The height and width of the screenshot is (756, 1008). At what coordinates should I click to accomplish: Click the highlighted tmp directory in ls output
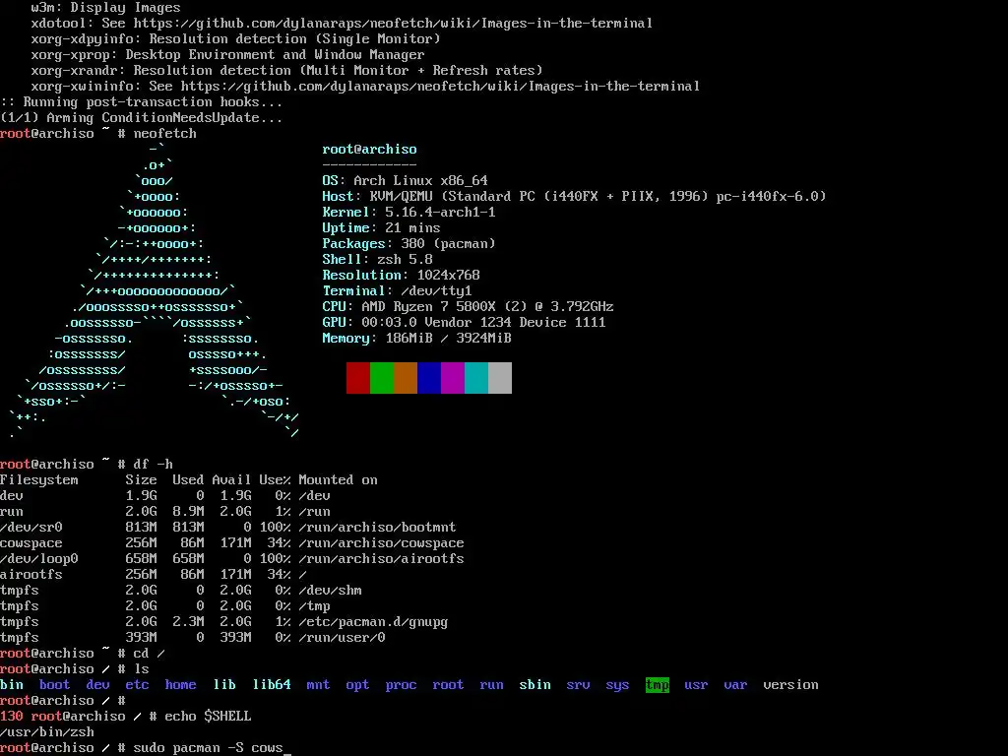click(657, 685)
